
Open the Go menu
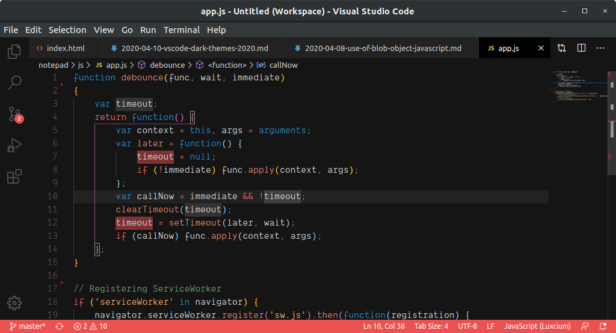[127, 30]
